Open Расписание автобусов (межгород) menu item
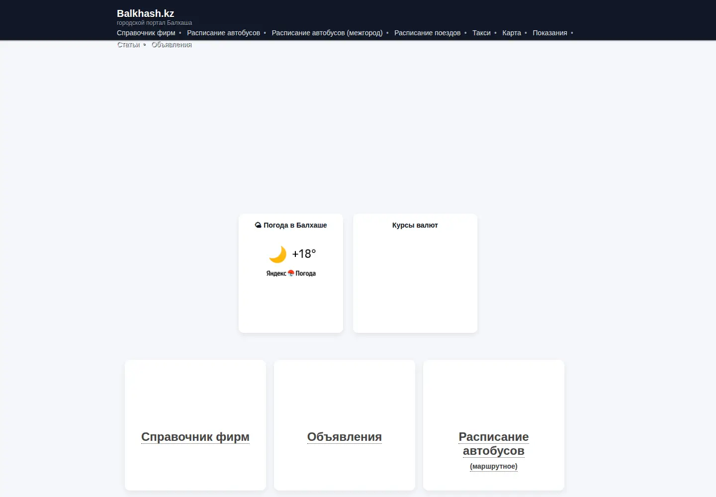 coord(327,33)
